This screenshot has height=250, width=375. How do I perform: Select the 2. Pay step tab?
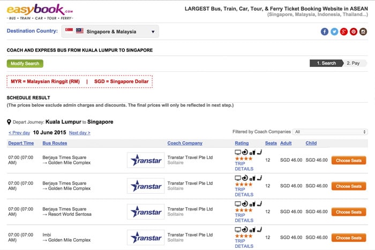pyautogui.click(x=354, y=63)
